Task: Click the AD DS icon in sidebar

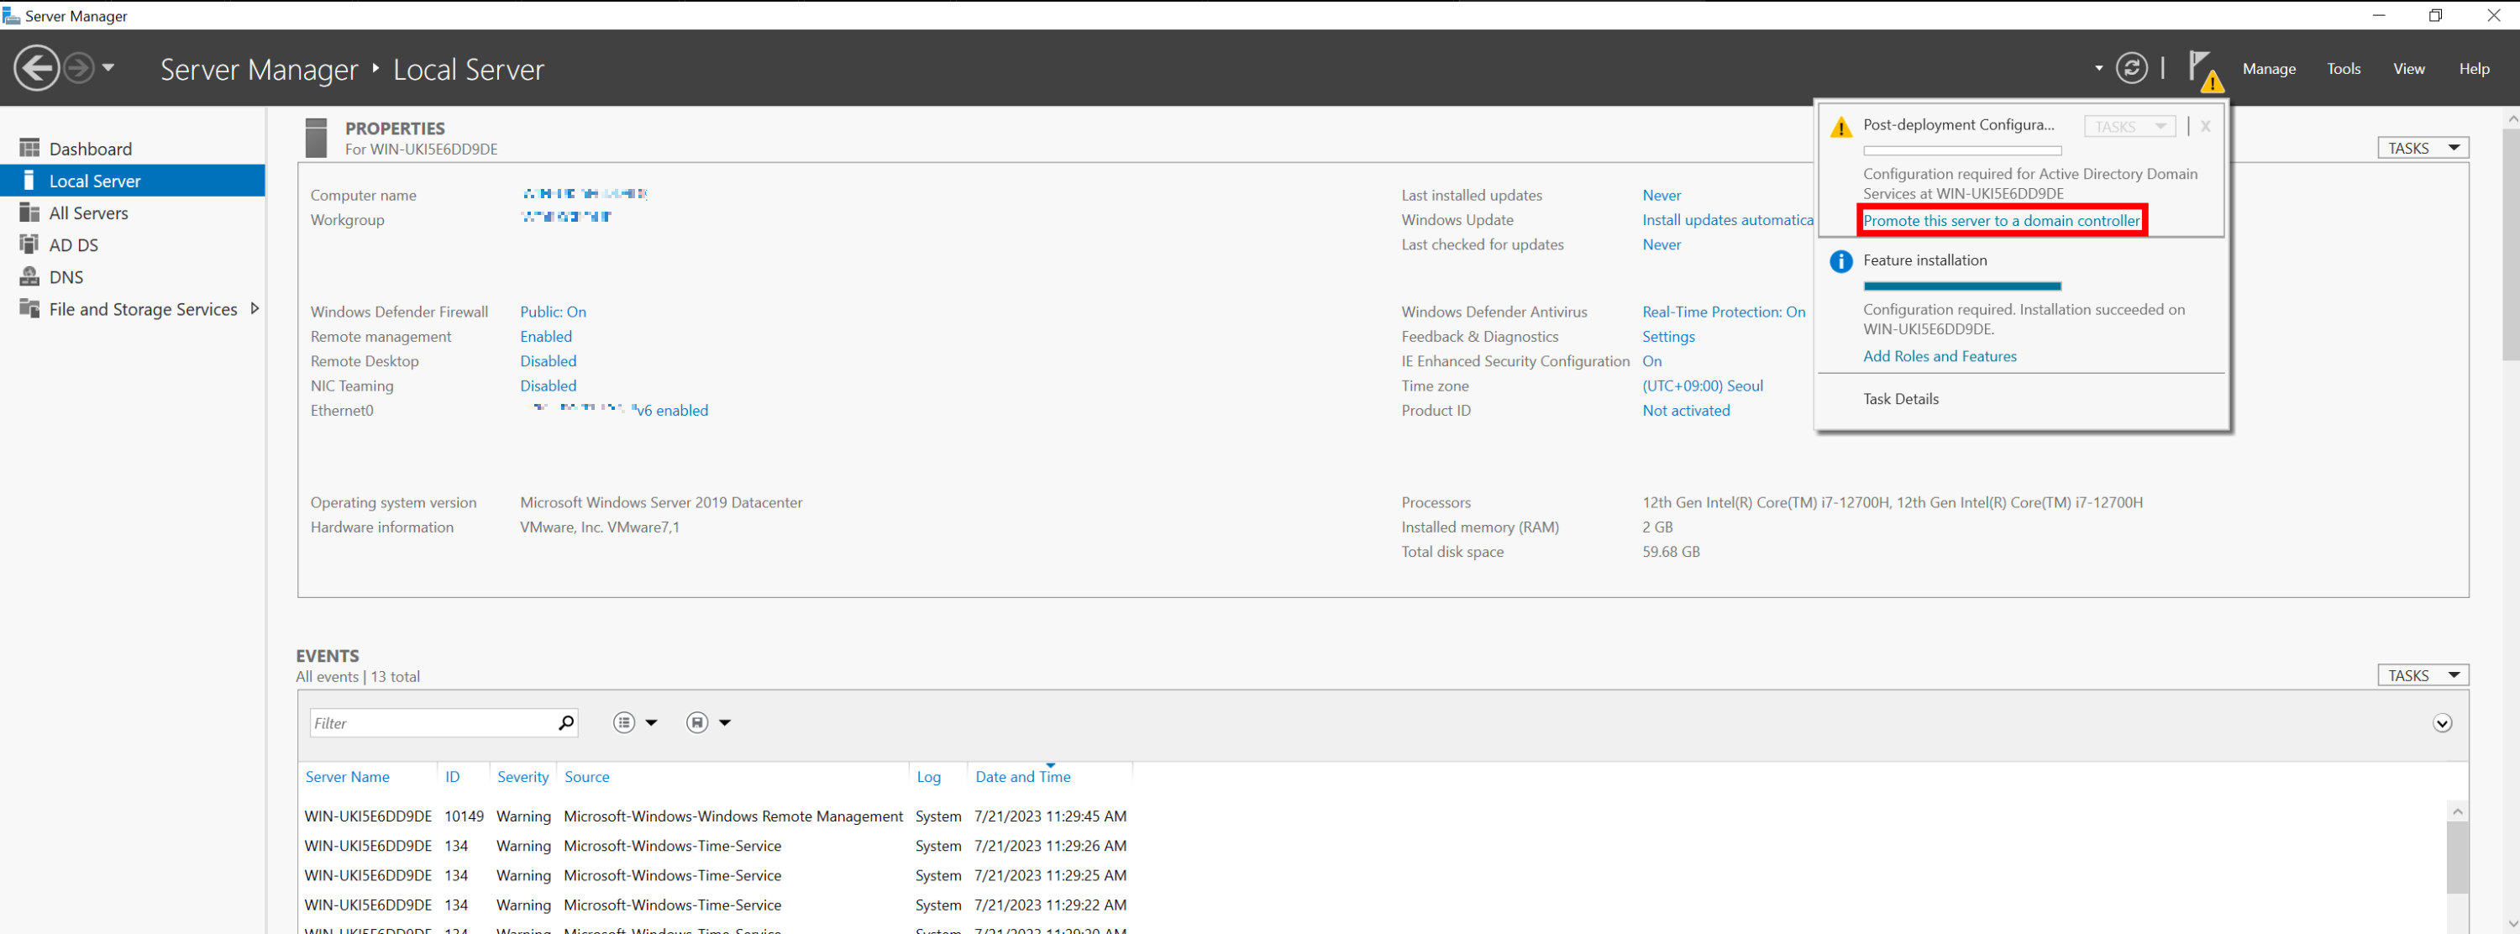Action: [x=29, y=244]
